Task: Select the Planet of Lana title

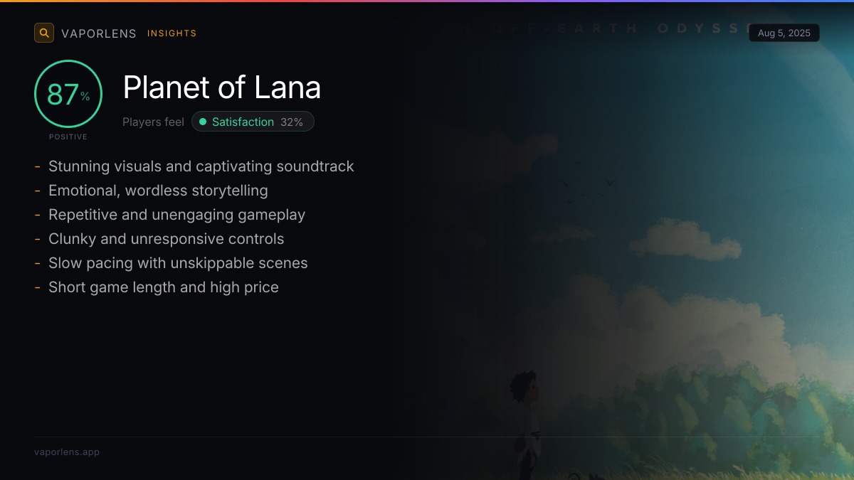Action: 221,87
